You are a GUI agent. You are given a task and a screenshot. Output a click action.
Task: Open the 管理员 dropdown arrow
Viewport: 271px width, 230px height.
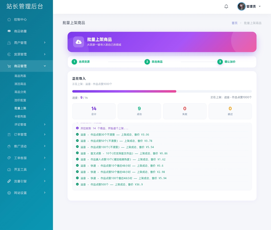260,6
